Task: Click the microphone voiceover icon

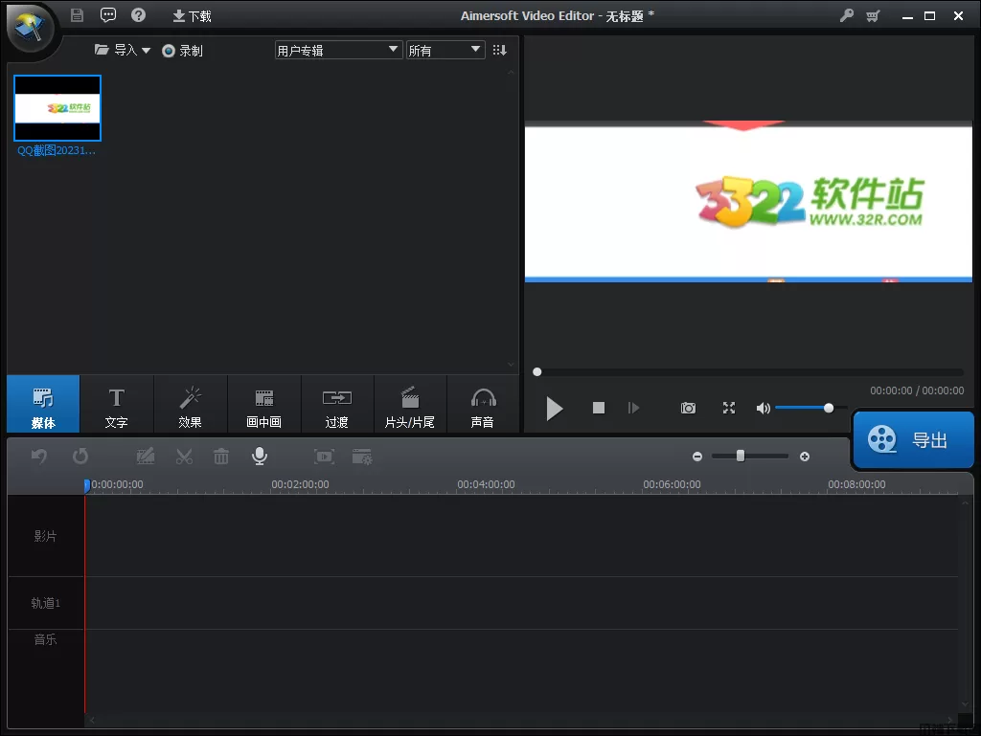Action: (x=259, y=457)
